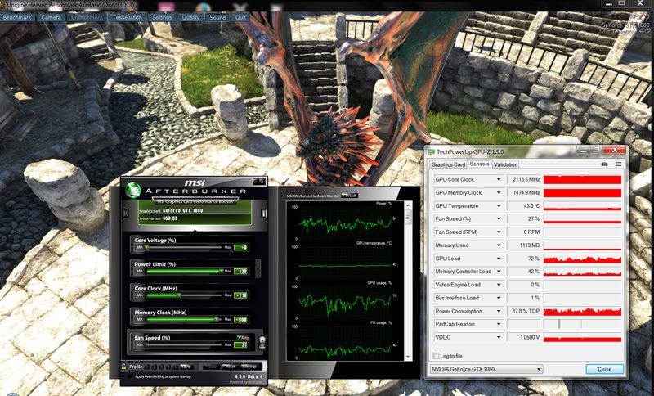The width and height of the screenshot is (654, 396).
Task: Click the GPU-Z title bar app icon
Action: coord(432,151)
